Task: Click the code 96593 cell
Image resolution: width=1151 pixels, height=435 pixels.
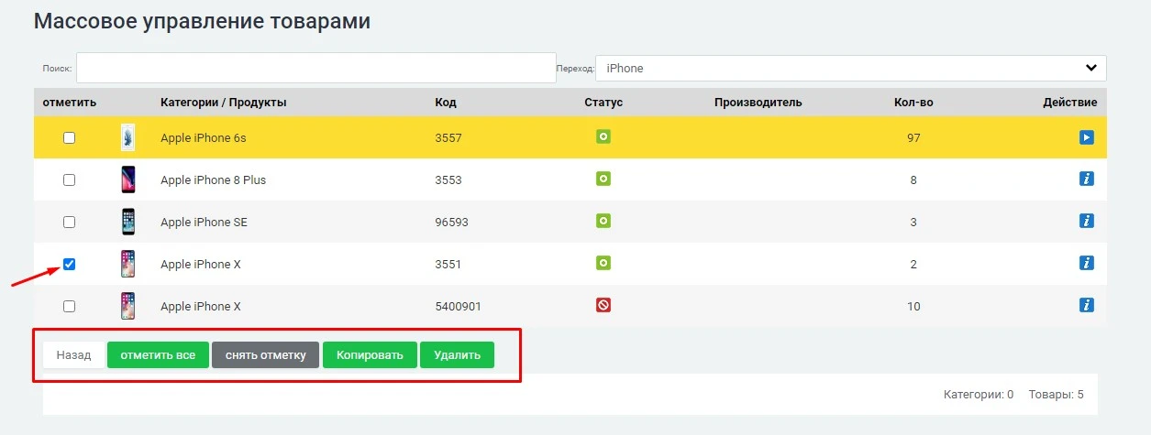Action: pyautogui.click(x=451, y=222)
